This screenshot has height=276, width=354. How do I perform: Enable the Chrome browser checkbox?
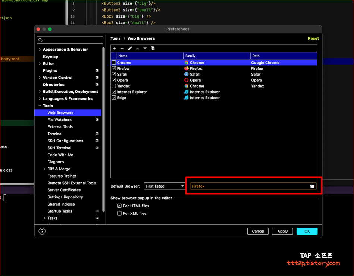click(x=114, y=63)
